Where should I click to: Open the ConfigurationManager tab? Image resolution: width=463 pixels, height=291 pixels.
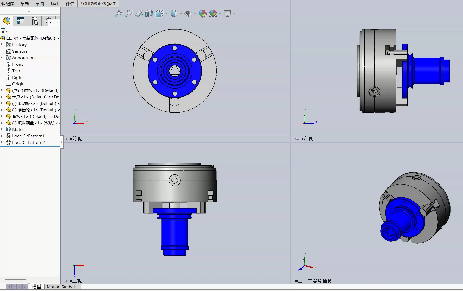pyautogui.click(x=35, y=21)
